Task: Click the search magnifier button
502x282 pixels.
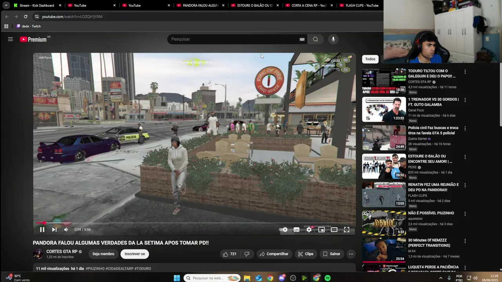Action: click(x=315, y=39)
